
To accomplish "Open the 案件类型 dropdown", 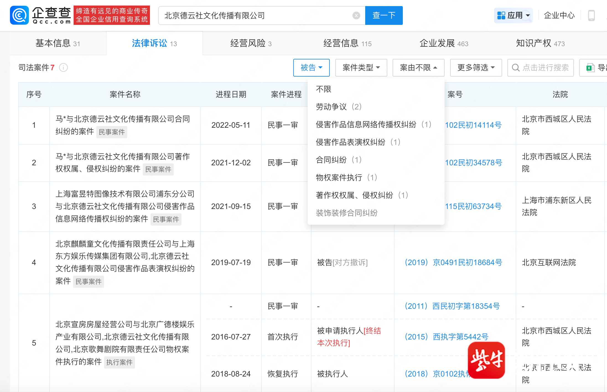I will 361,68.
